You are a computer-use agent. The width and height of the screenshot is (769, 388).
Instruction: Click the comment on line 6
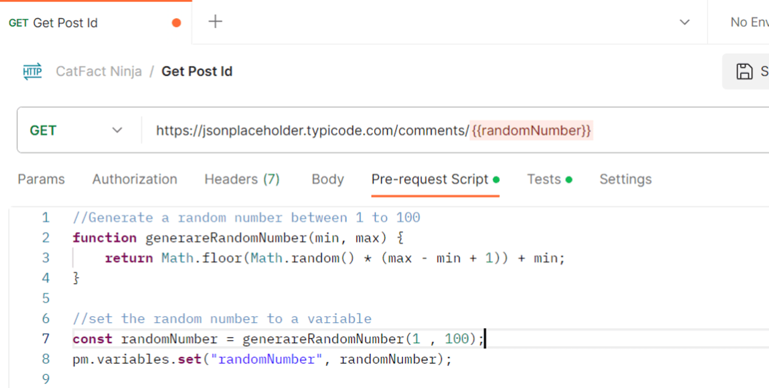coord(222,319)
